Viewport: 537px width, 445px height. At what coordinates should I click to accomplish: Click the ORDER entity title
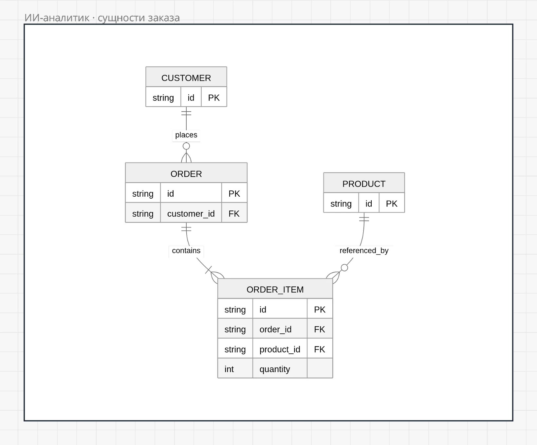pos(186,174)
